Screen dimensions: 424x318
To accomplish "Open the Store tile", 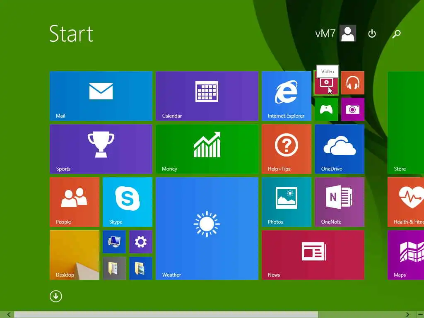I will pos(406,123).
